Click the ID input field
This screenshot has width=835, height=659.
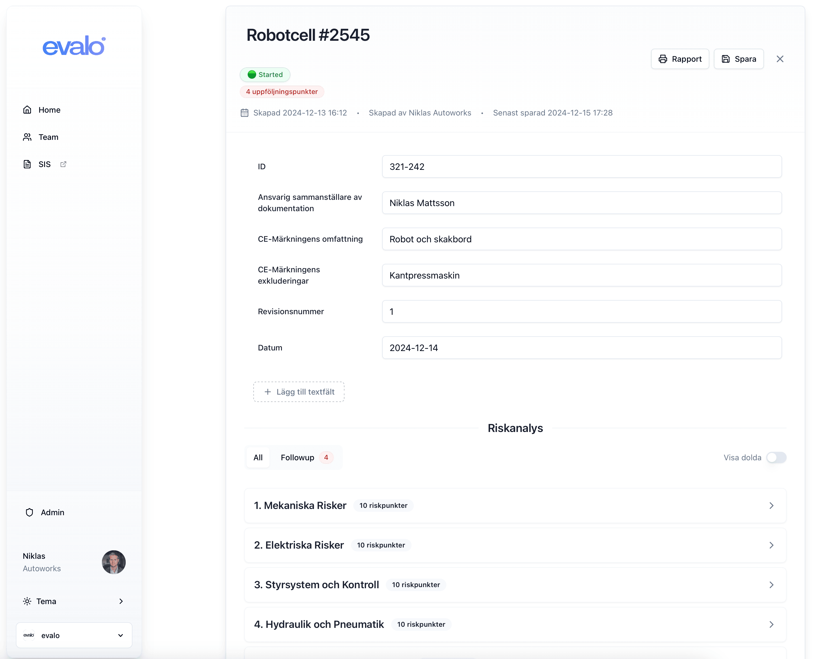pyautogui.click(x=581, y=166)
